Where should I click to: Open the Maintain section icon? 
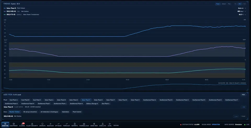(x=50, y=125)
